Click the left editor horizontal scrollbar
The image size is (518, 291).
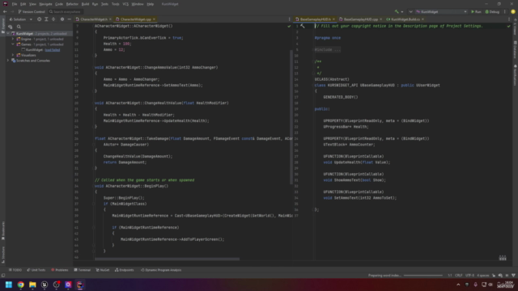[168, 259]
